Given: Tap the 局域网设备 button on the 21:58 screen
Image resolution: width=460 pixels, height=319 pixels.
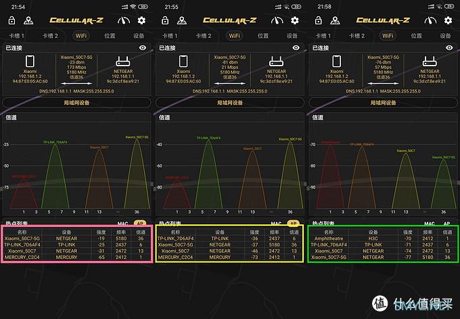Looking at the screenshot, I should [x=383, y=103].
